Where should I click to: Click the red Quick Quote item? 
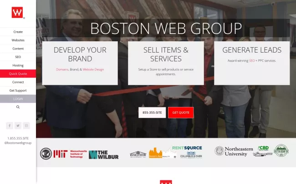click(x=18, y=74)
